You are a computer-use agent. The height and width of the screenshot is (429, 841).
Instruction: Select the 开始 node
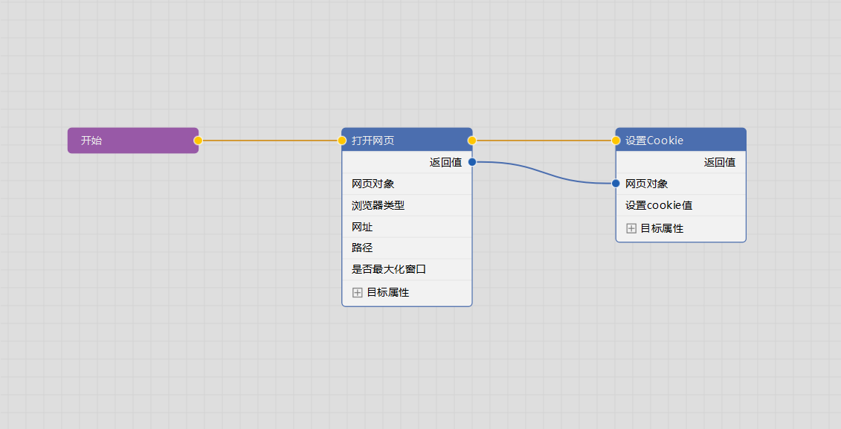click(x=133, y=141)
